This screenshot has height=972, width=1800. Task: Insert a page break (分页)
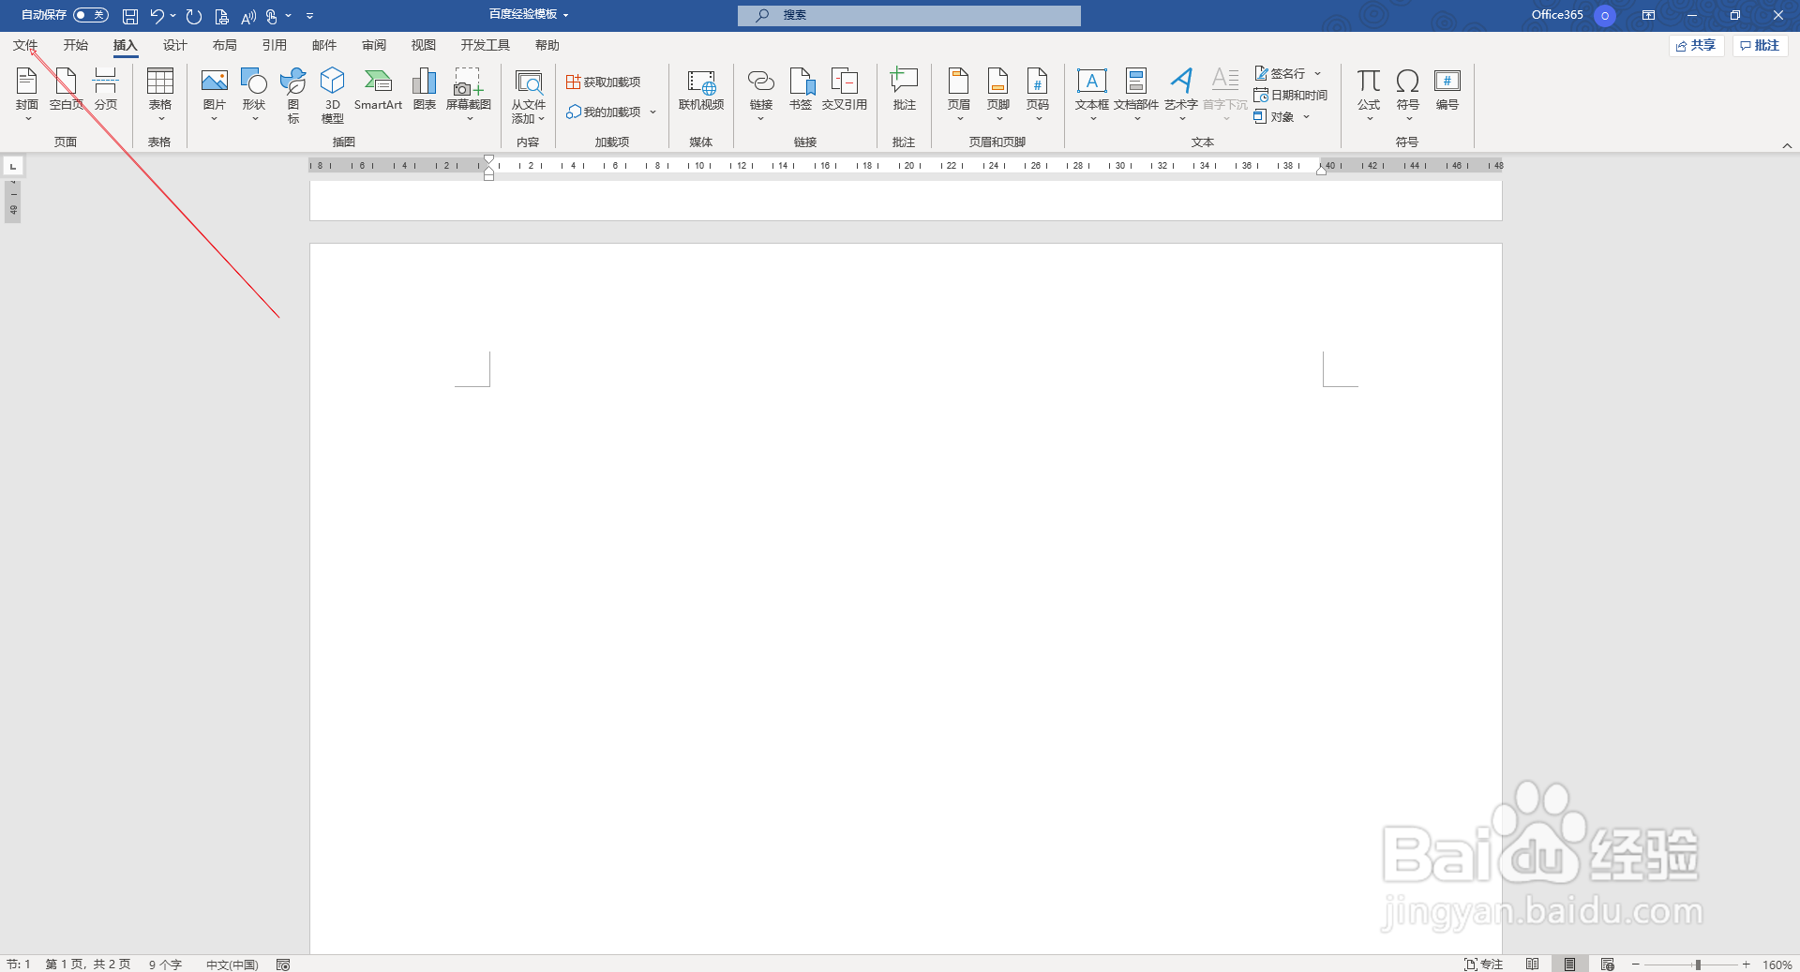click(106, 90)
